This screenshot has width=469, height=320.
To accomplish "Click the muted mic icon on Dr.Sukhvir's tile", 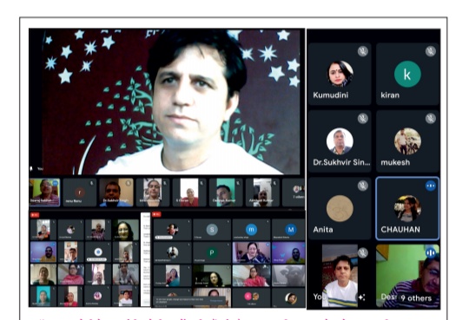I will (362, 119).
